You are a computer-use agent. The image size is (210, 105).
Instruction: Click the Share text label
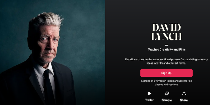184,100
